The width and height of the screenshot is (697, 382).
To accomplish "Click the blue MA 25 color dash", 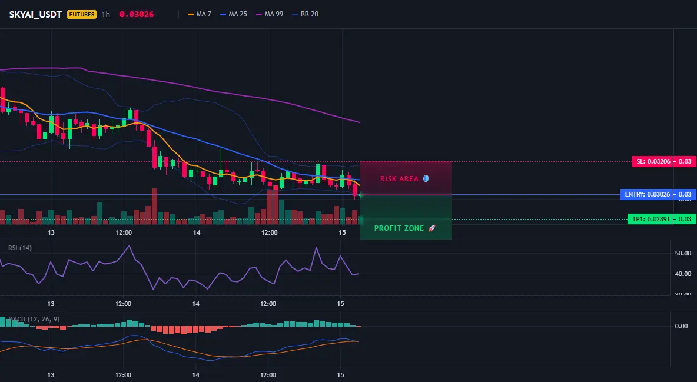I will point(223,14).
